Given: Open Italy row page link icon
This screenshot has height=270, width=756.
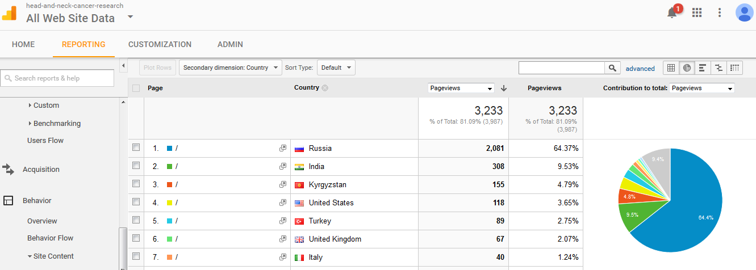Looking at the screenshot, I should tap(282, 258).
